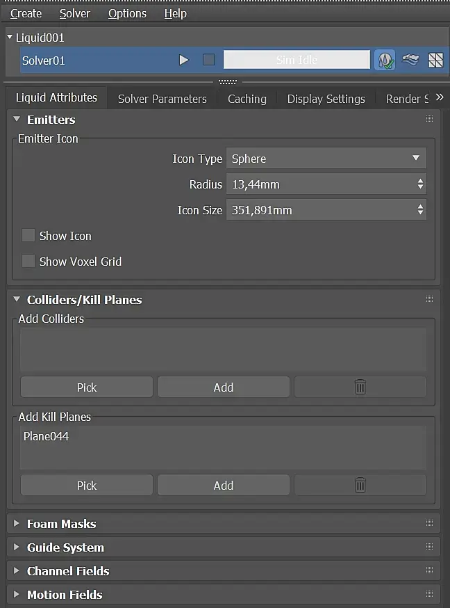This screenshot has height=608, width=450.
Task: Click Pick under Add Colliders
Action: pyautogui.click(x=87, y=387)
